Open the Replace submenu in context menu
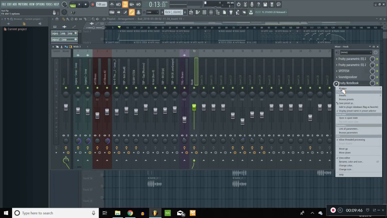Image resolution: width=387 pixels, height=218 pixels. pyautogui.click(x=359, y=88)
